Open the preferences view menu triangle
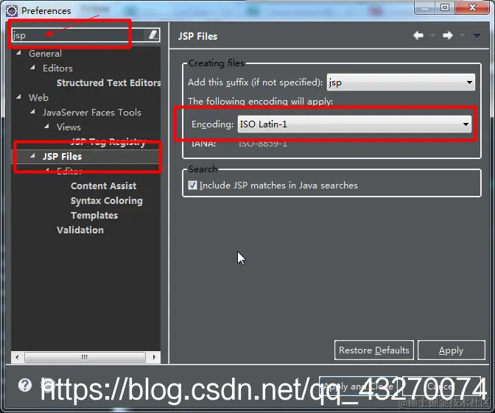This screenshot has width=495, height=413. pos(477,35)
